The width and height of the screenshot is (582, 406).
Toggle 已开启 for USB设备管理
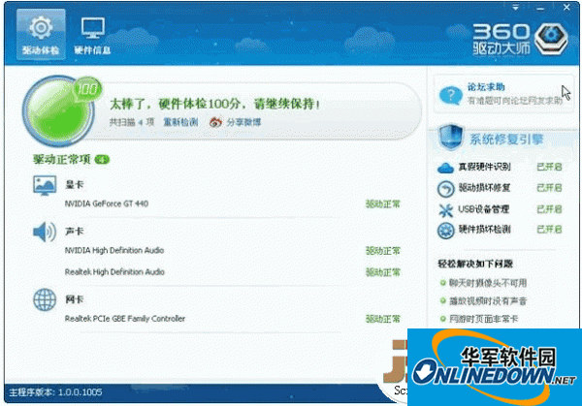tap(549, 209)
